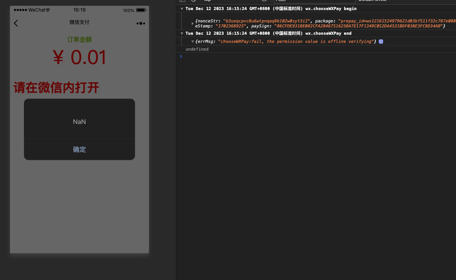Confirm the NaN dialog with 确定
Viewport: 456px width, 280px height.
tap(79, 149)
